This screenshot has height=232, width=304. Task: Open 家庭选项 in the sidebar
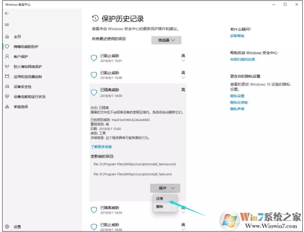tap(21, 107)
